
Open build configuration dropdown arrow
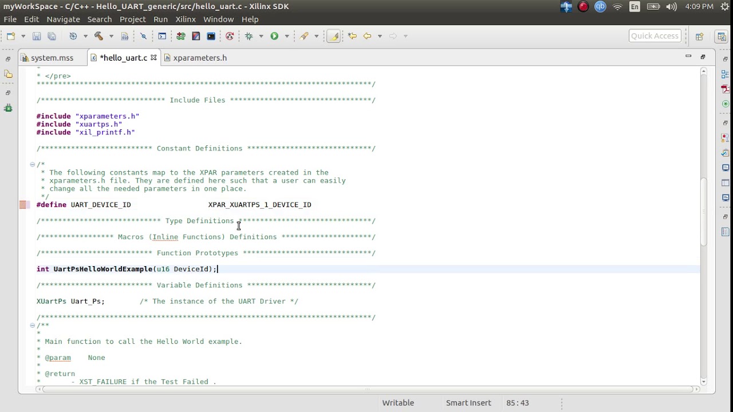(85, 36)
